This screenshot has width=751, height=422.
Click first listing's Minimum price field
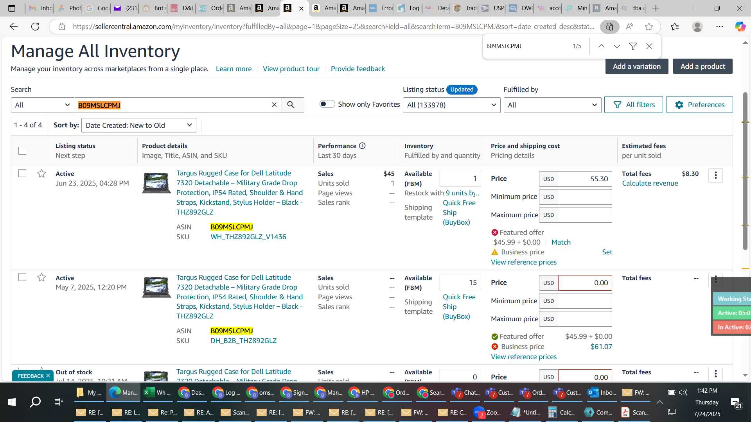click(585, 197)
